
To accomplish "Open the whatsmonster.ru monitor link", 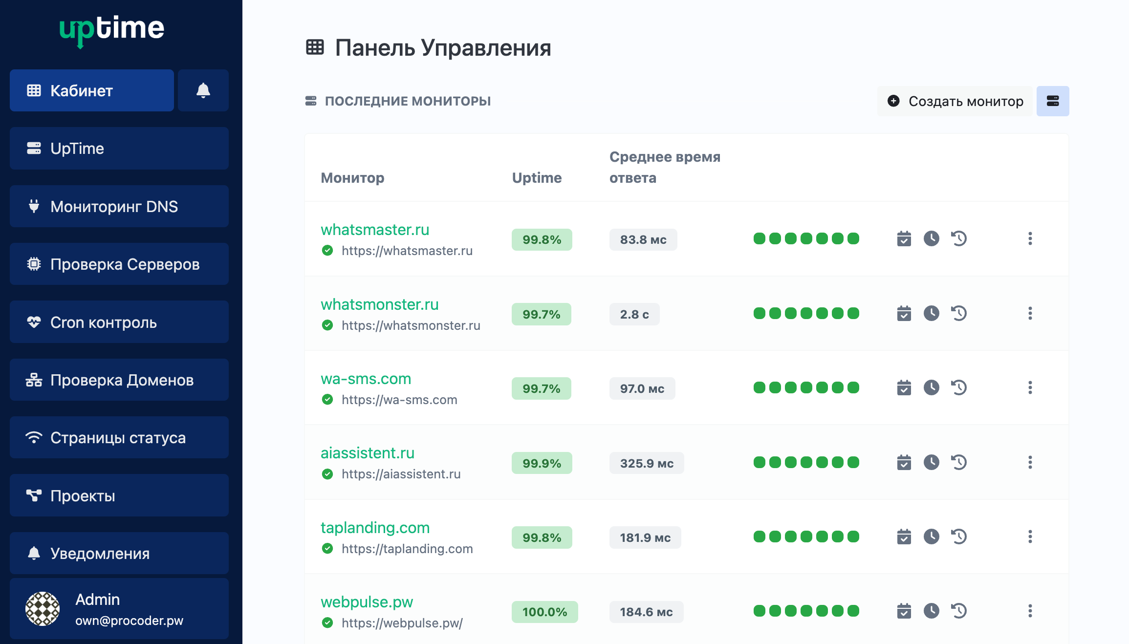I will (379, 304).
